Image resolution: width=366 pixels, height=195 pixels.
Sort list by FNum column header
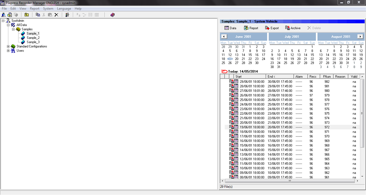point(326,76)
